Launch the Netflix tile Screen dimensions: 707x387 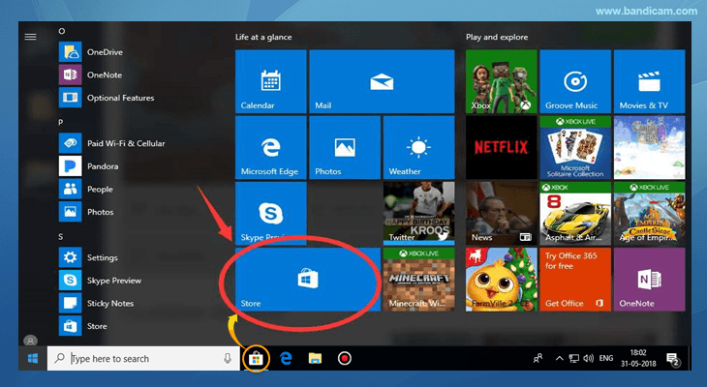click(x=501, y=147)
